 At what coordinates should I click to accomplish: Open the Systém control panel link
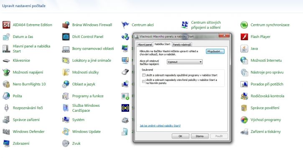(78, 120)
